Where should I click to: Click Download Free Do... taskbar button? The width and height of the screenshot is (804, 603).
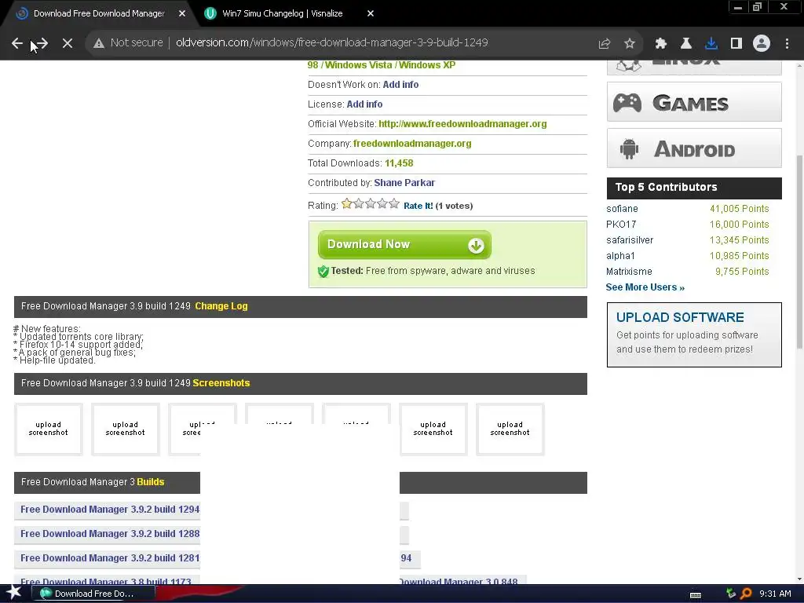click(x=93, y=594)
